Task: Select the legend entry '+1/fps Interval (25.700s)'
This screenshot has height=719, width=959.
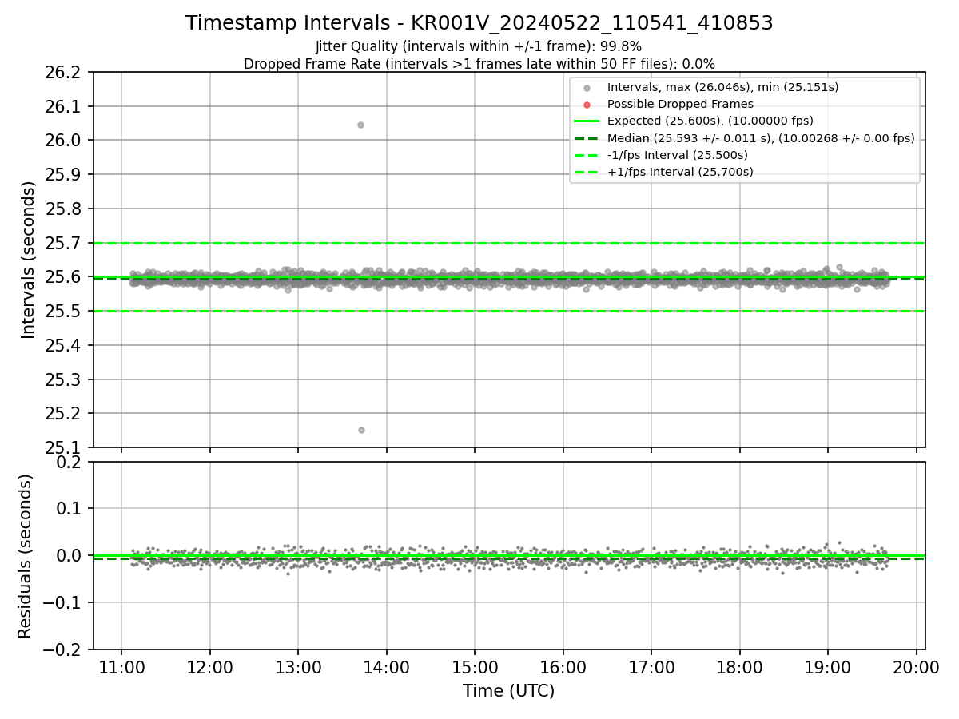Action: (x=680, y=172)
